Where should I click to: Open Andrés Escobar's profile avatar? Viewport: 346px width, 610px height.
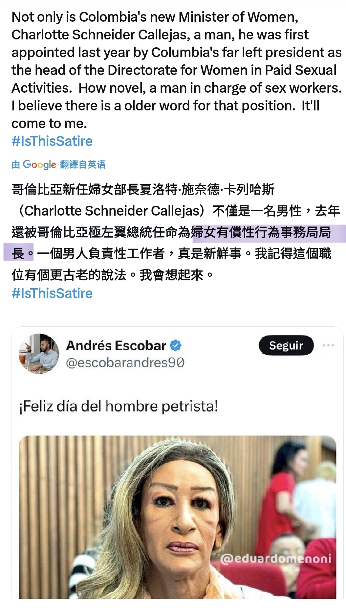[x=39, y=354]
